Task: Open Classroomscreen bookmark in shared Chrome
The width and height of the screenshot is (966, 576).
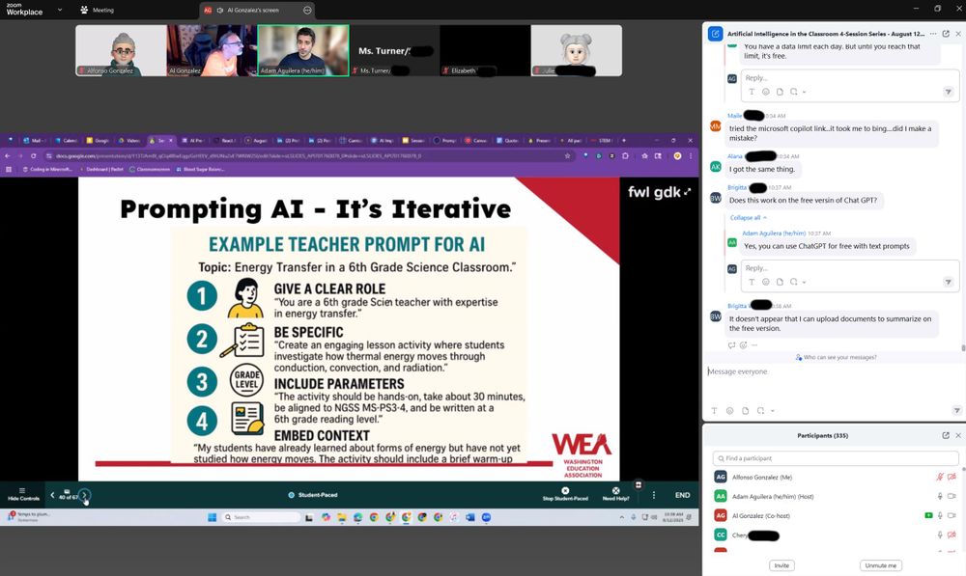Action: point(150,169)
